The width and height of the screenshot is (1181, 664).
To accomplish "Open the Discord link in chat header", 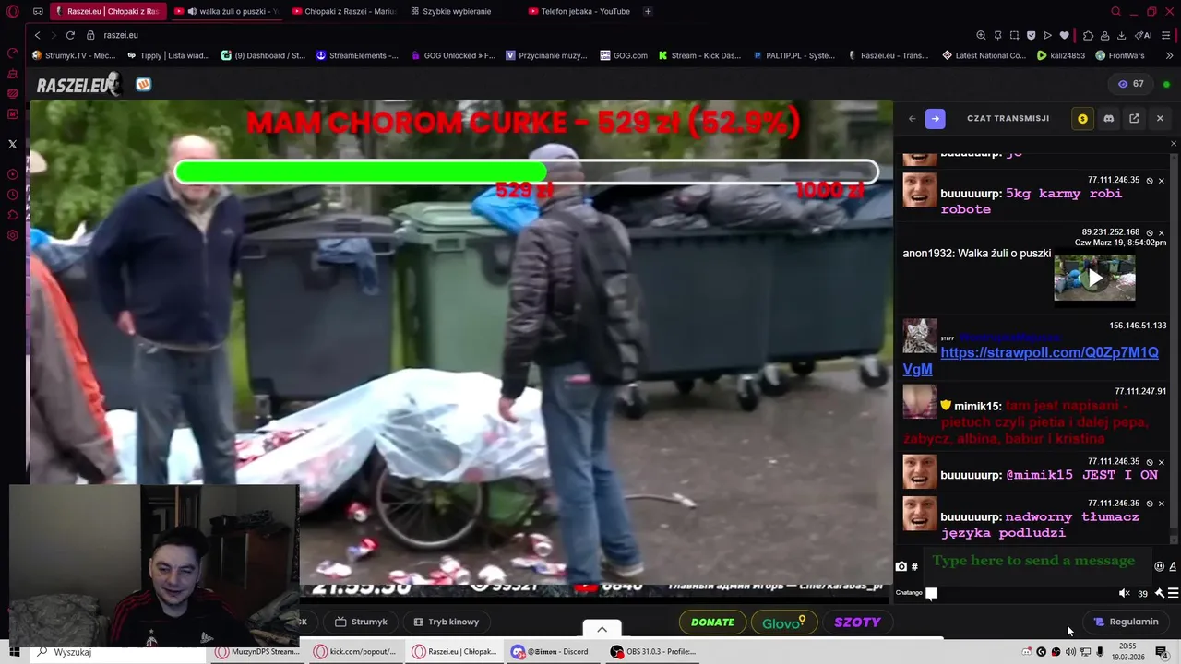I will point(1108,118).
